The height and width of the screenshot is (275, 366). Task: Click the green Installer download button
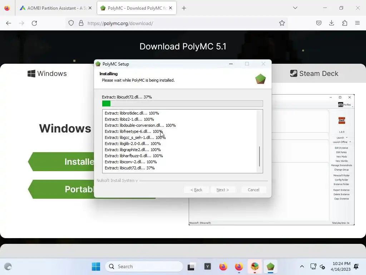pos(61,161)
